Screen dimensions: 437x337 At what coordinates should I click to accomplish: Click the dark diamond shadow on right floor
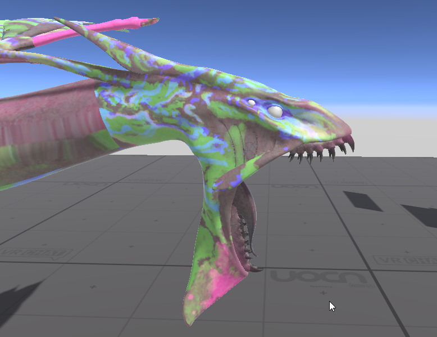tap(362, 200)
